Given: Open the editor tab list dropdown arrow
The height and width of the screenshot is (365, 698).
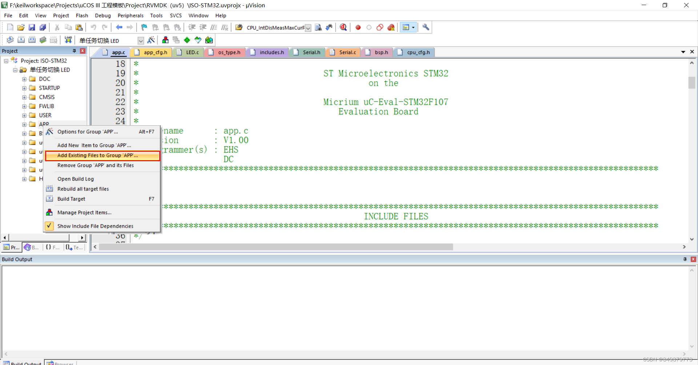Looking at the screenshot, I should 683,52.
